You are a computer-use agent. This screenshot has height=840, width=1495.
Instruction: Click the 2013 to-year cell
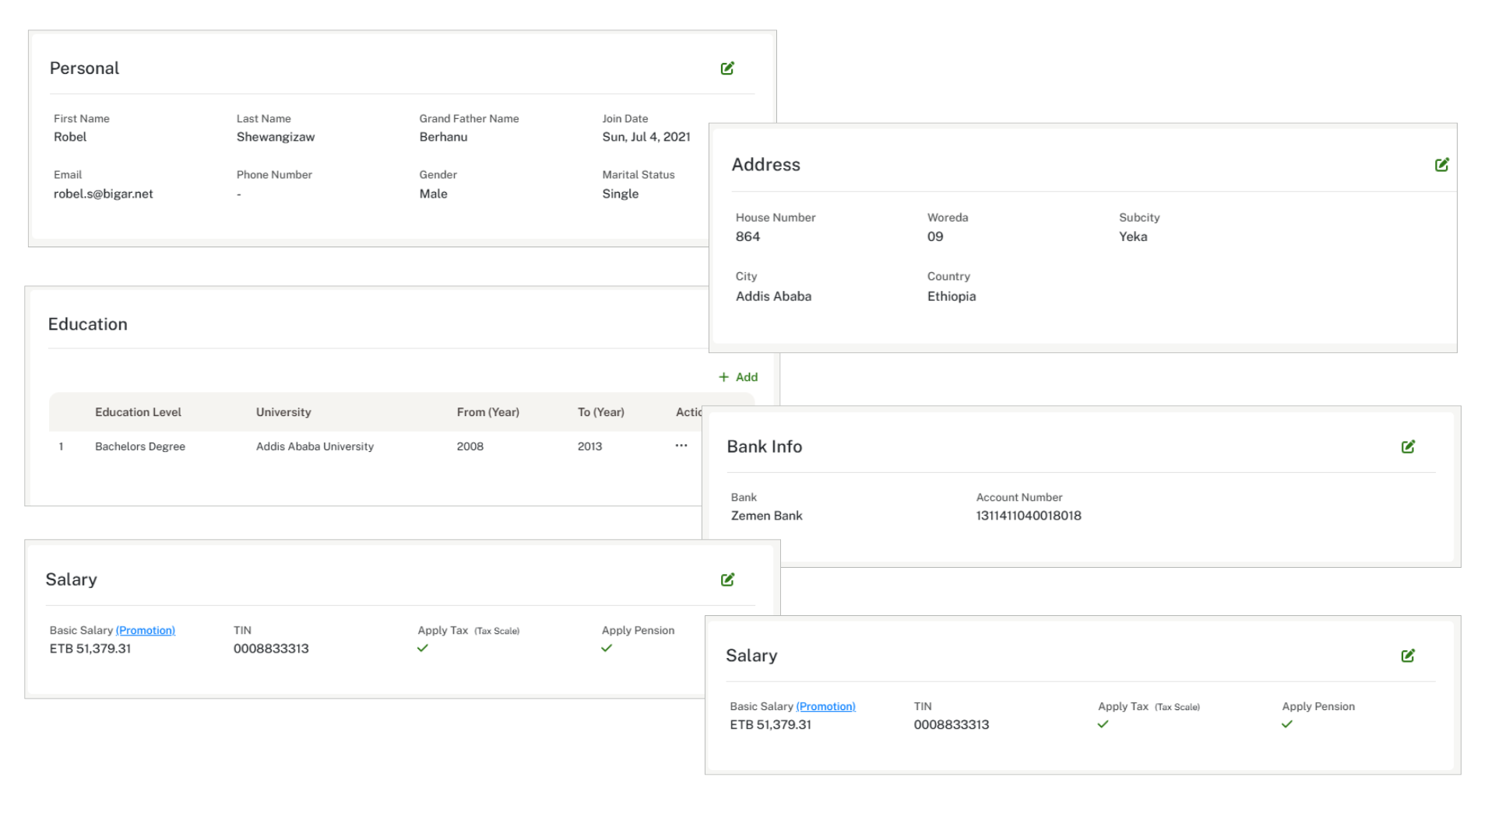(x=590, y=446)
